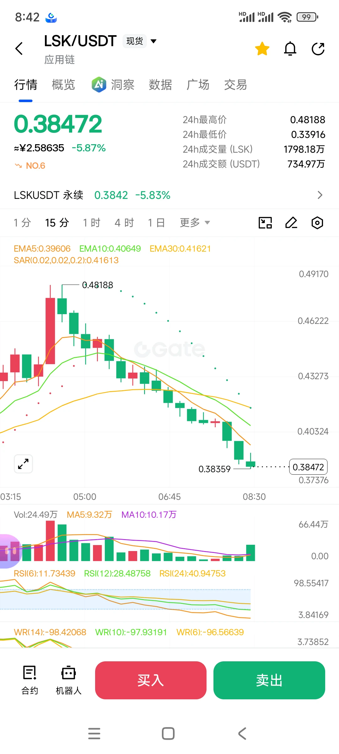
Task: Tap the chart high marker 0.48188
Action: click(x=97, y=285)
